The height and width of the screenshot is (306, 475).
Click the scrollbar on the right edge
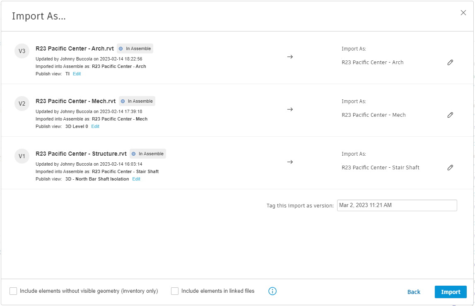(473, 153)
